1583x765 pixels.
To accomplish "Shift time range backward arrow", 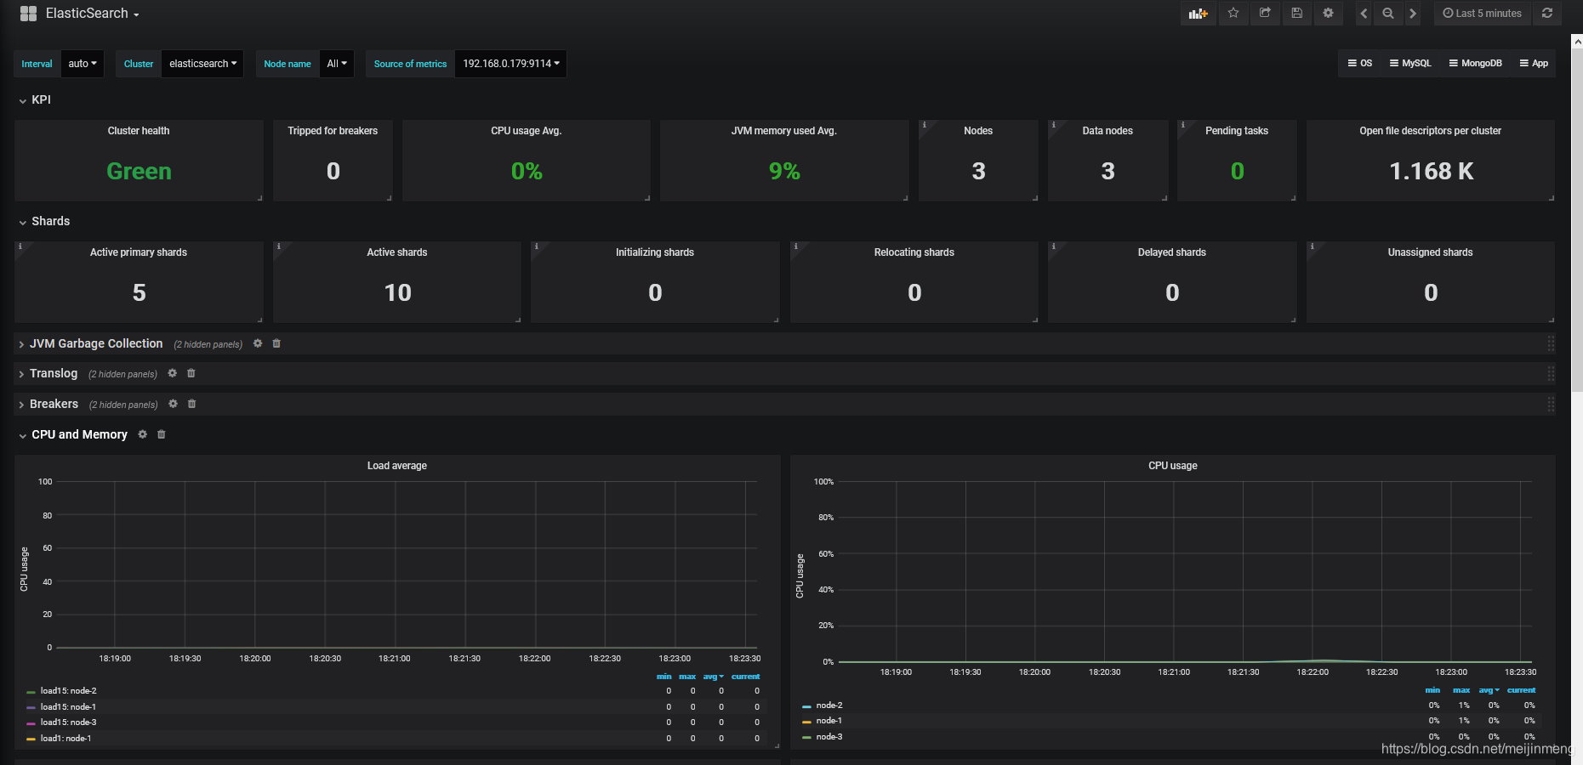I will [x=1364, y=14].
